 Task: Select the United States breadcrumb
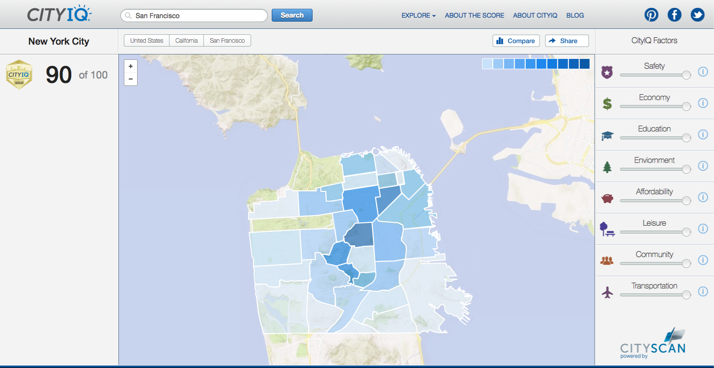tap(146, 41)
